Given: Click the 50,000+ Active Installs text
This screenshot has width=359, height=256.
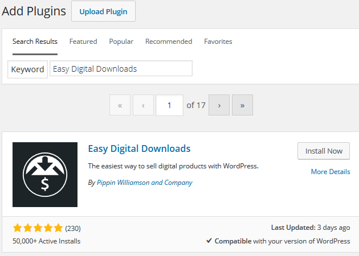Looking at the screenshot, I should (x=47, y=241).
